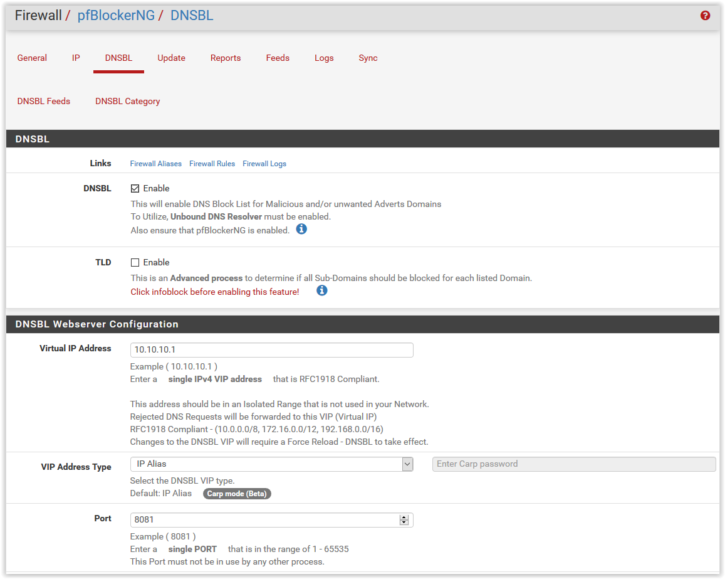Click info icon beside pfBlockerNG enabled note
725x579 pixels.
click(x=301, y=229)
